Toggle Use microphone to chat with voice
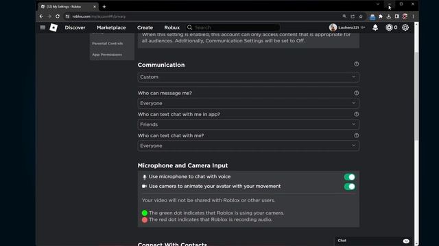The image size is (439, 246). coord(349,177)
